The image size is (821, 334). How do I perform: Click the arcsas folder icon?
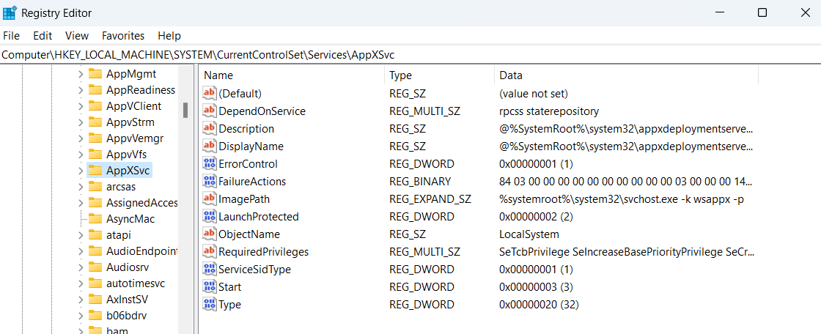[x=95, y=186]
